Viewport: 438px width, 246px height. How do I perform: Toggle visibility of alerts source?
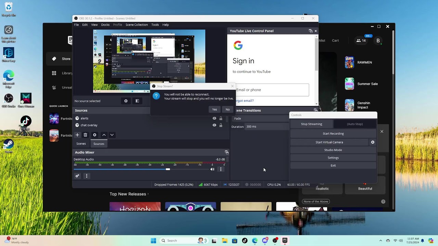pyautogui.click(x=214, y=118)
